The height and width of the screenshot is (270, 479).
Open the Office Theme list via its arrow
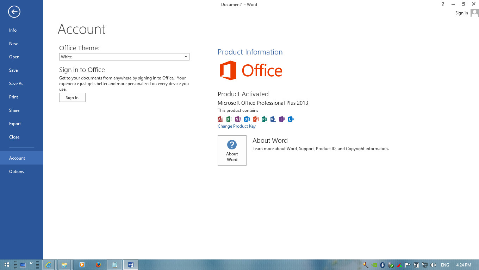[x=186, y=57]
